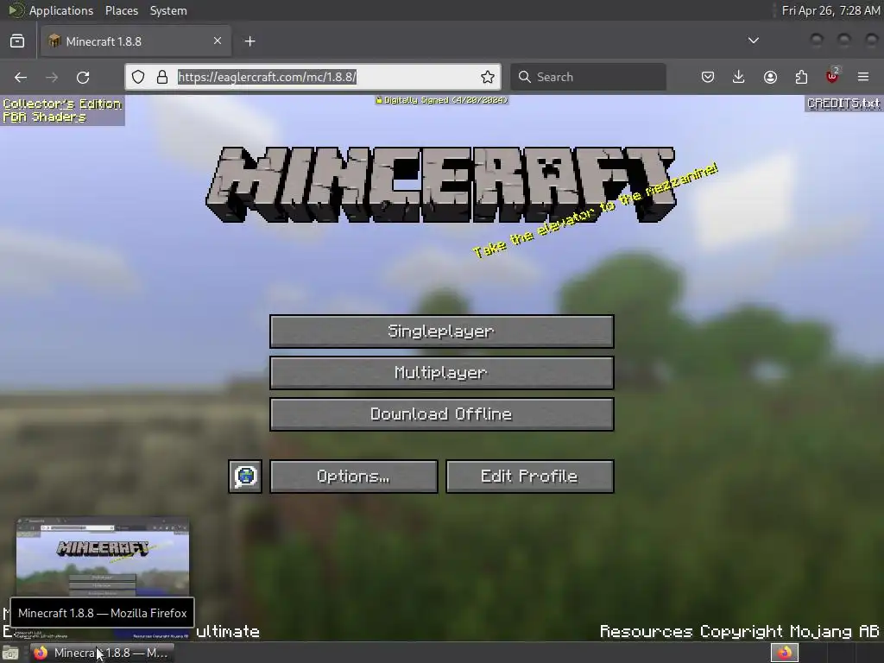
Task: Start Singleplayer mode
Action: (x=441, y=331)
